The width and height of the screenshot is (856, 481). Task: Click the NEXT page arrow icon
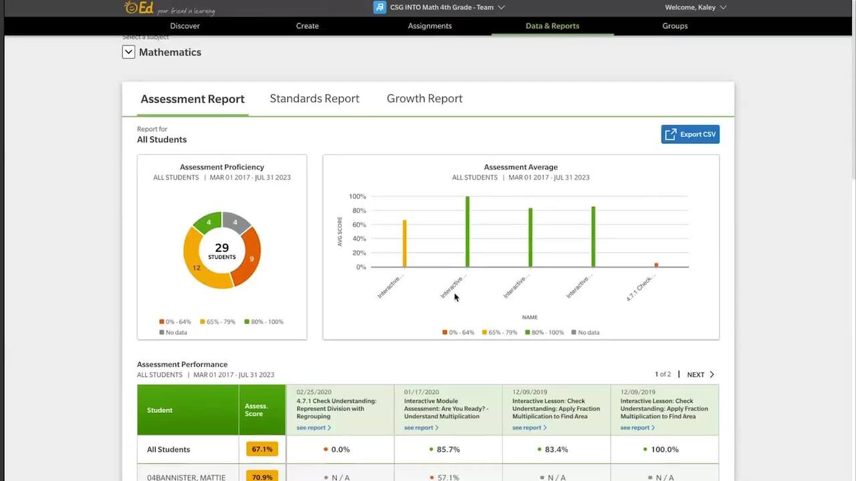point(712,375)
